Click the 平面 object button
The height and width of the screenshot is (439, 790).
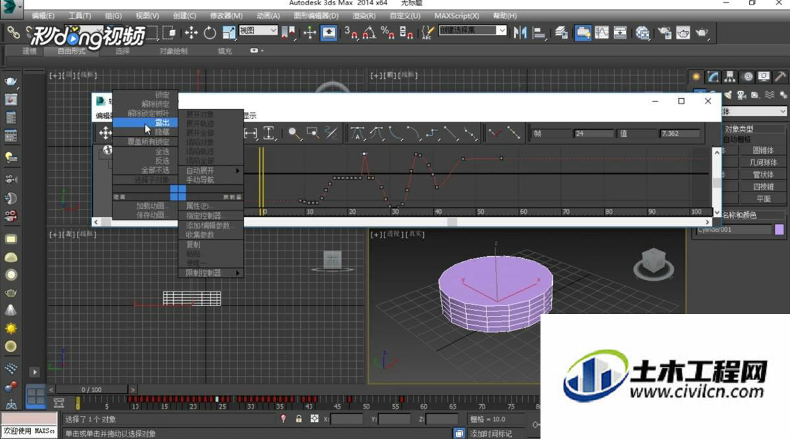[763, 199]
